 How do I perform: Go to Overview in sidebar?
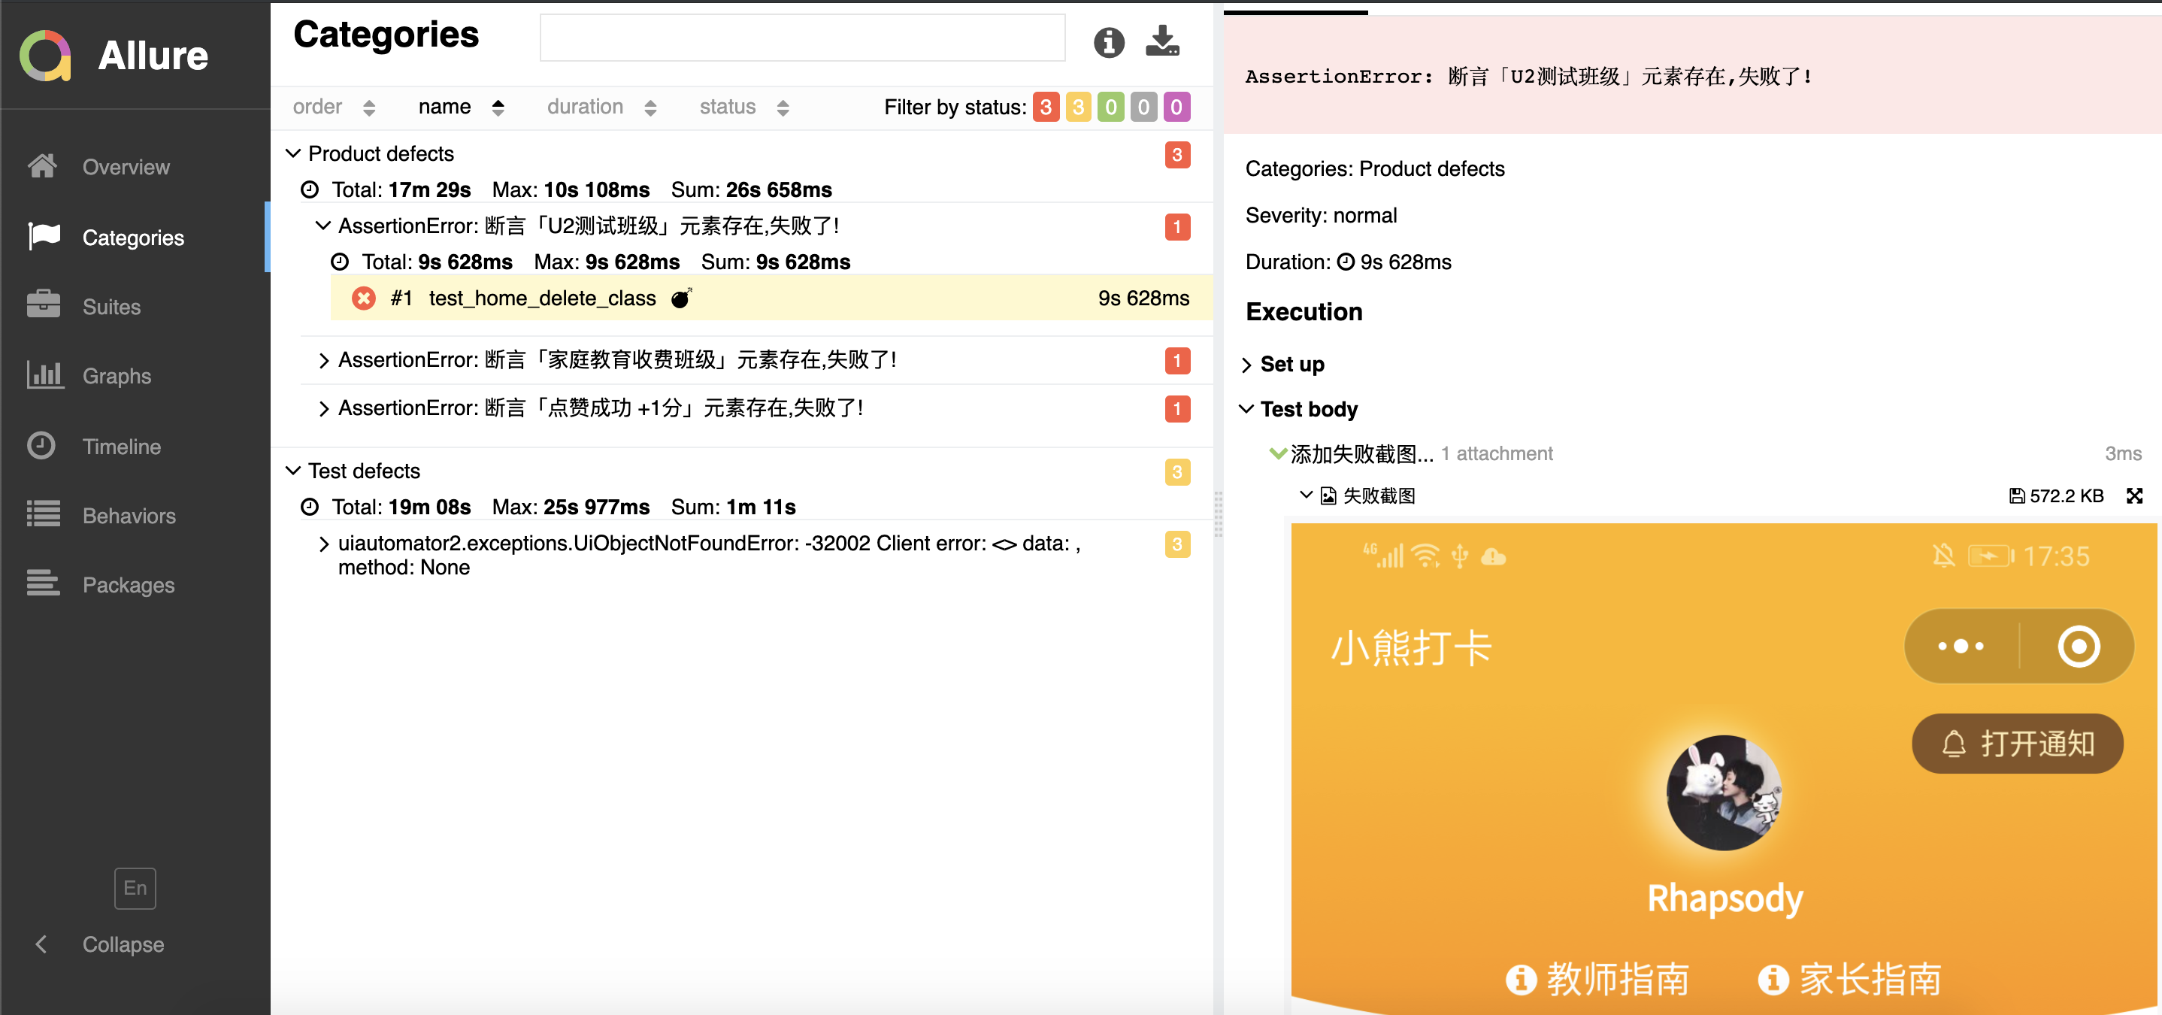point(126,166)
